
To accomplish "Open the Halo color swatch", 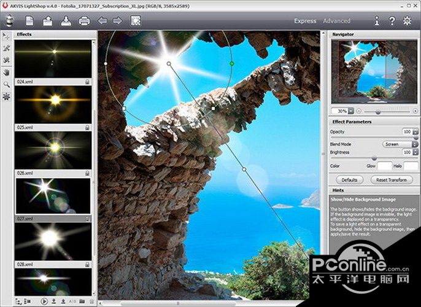I will [411, 166].
